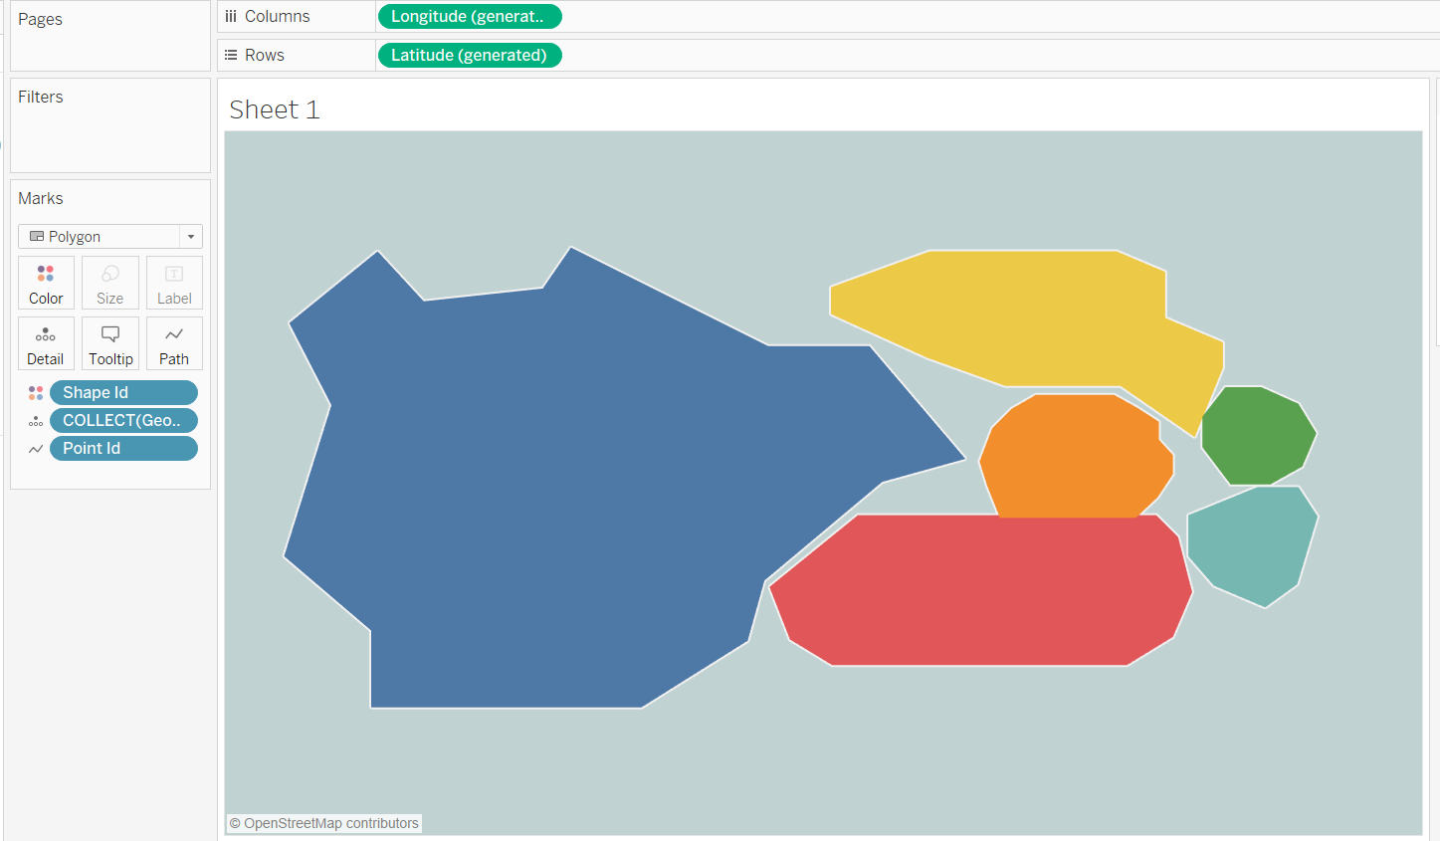Select the Path control in Marks
The image size is (1440, 841).
tap(173, 343)
